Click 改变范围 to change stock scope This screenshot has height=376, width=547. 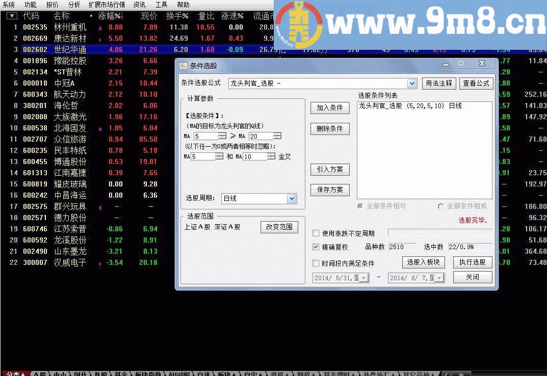(279, 227)
